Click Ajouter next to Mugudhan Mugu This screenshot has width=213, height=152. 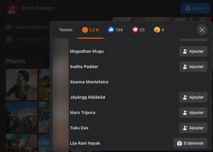point(193,51)
